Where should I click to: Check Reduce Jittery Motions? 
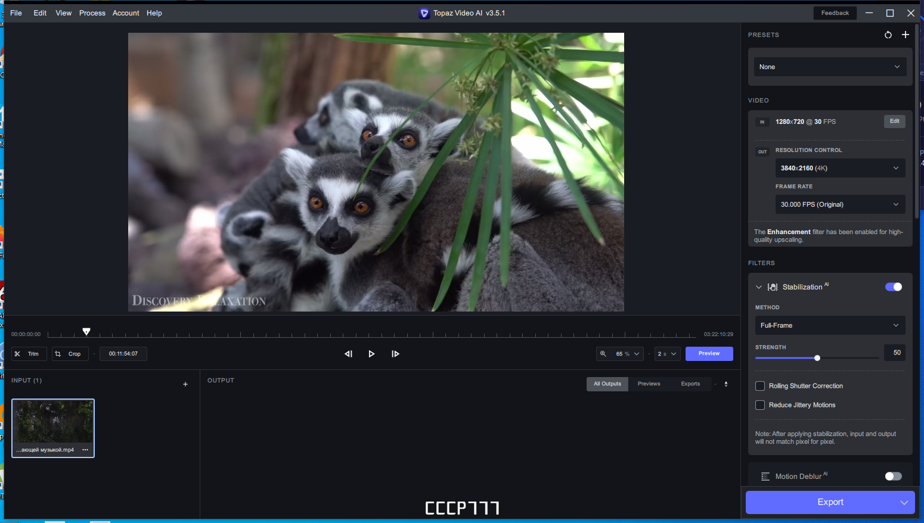(760, 405)
